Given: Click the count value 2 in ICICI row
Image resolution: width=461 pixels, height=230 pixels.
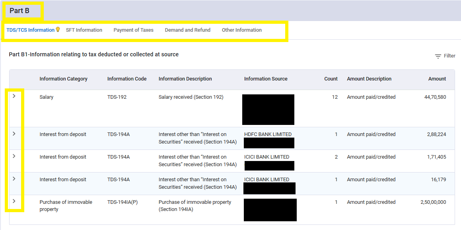Looking at the screenshot, I should tap(336, 157).
